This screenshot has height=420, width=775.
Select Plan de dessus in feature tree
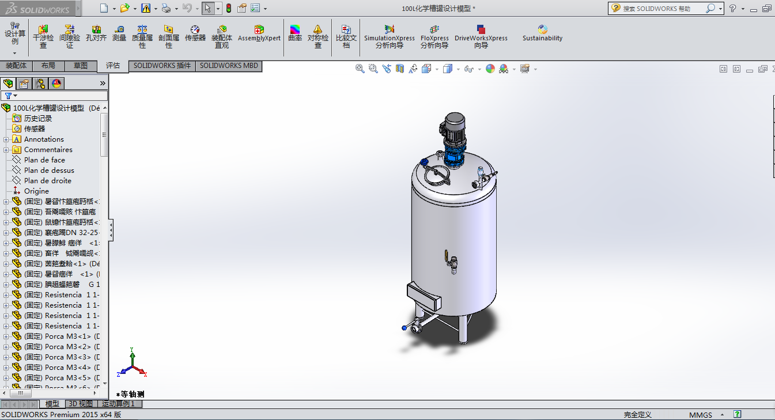49,171
